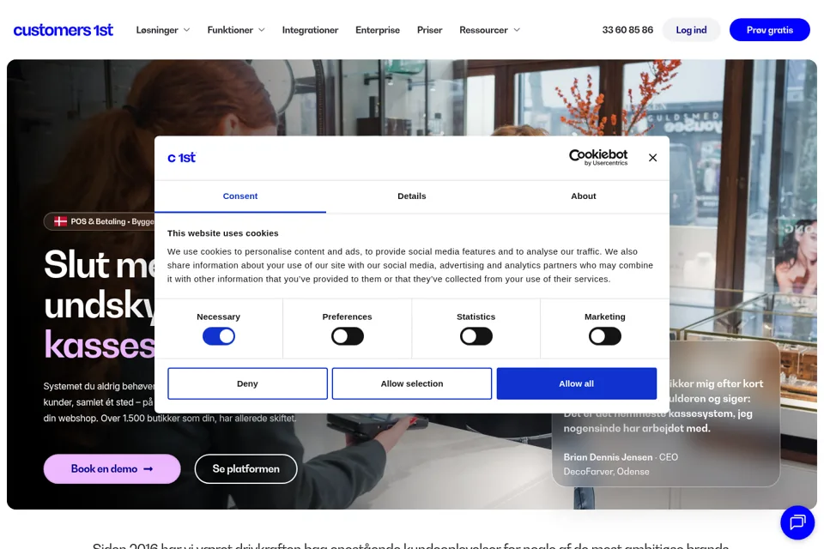Viewport: 824px width, 549px height.
Task: Go to the Enterprise page
Action: (x=378, y=30)
